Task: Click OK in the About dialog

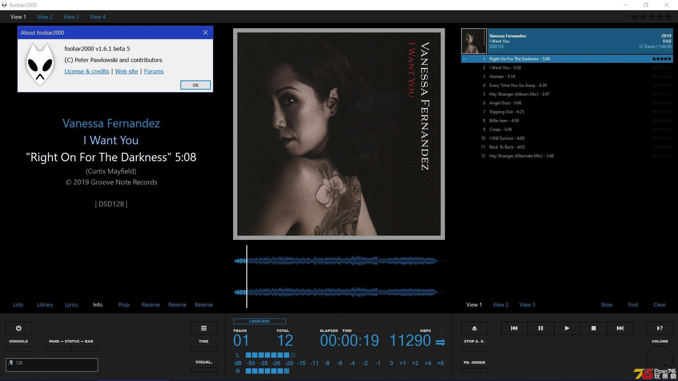Action: [x=196, y=85]
